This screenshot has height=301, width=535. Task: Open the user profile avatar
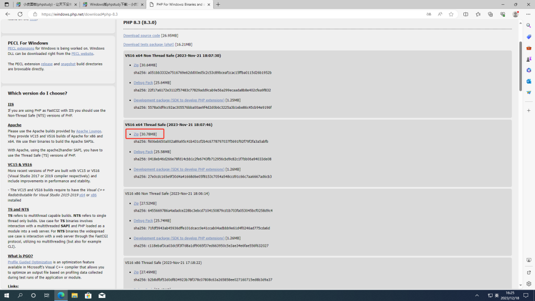click(x=515, y=14)
